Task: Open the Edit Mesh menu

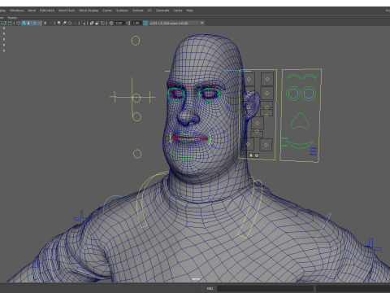Action: tap(47, 11)
